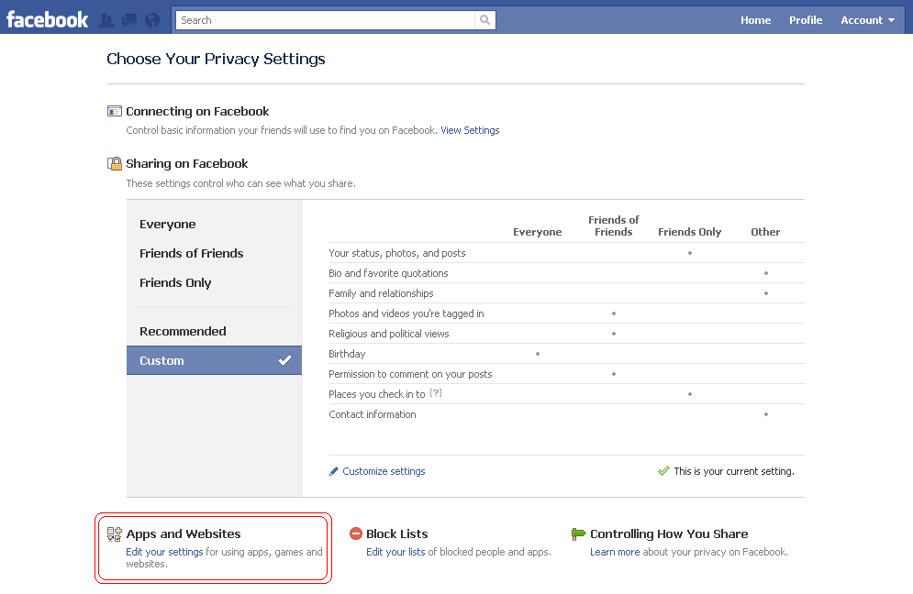Open the Learn more privacy link
The height and width of the screenshot is (594, 913).
point(615,552)
